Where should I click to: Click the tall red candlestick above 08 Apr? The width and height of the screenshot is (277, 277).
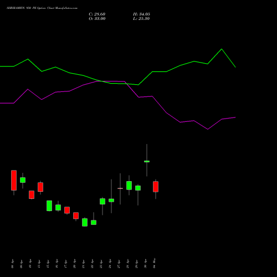pos(14,180)
